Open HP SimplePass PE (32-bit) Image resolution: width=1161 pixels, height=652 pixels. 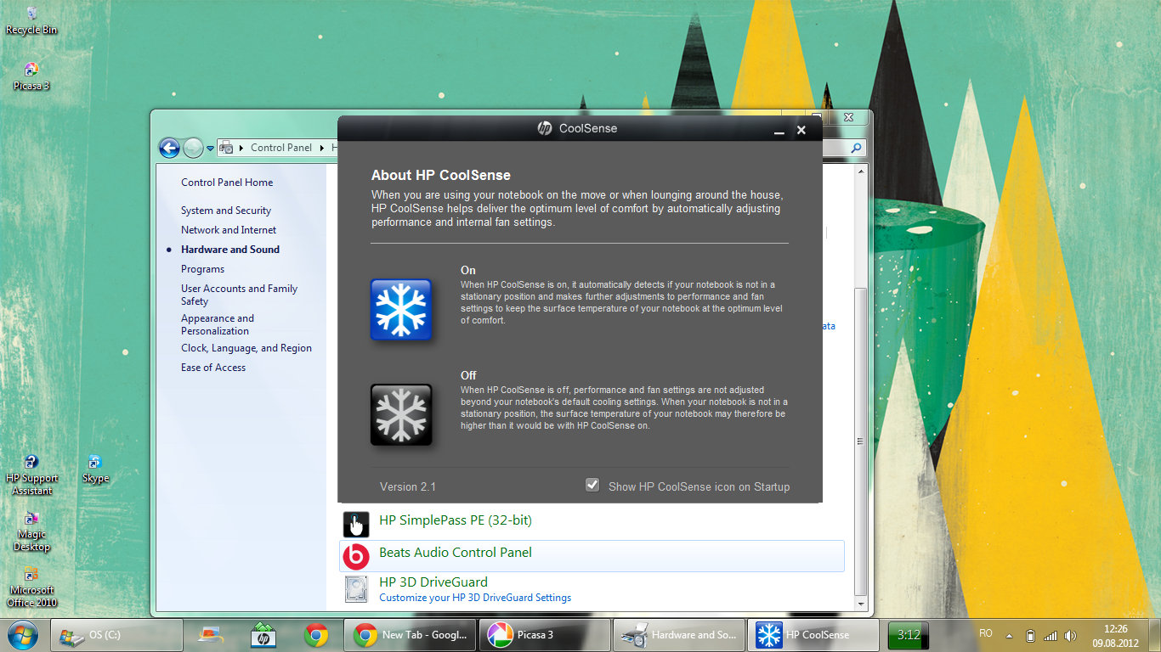(456, 520)
